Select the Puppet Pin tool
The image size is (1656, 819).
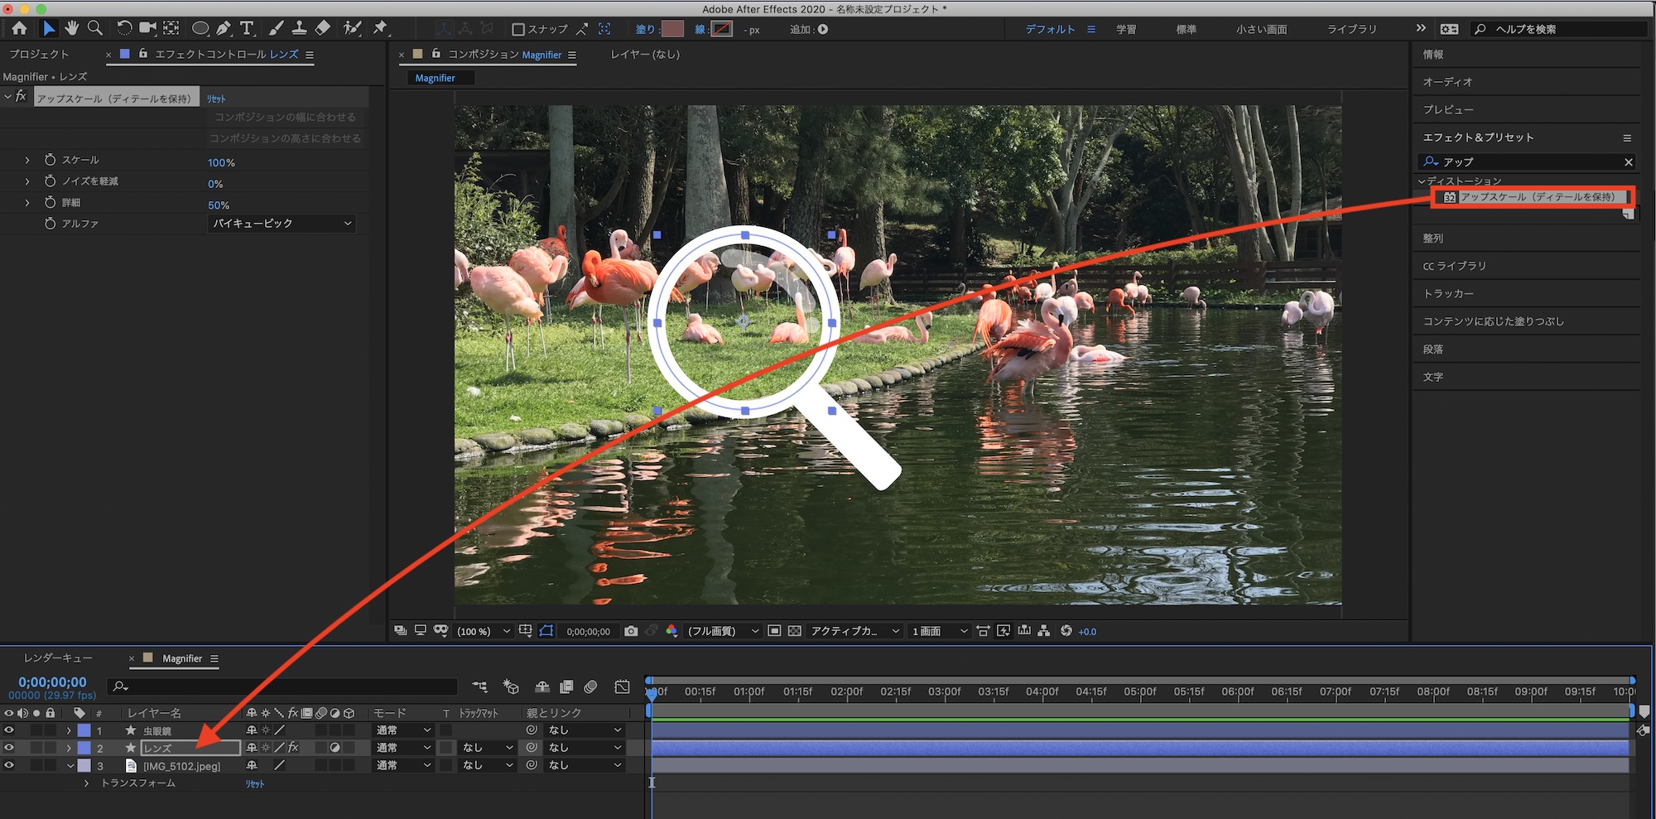tap(380, 28)
